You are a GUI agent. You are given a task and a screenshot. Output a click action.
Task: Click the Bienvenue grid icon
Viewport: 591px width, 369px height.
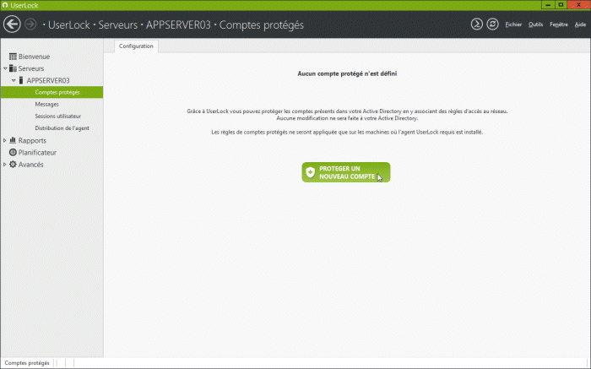(13, 57)
